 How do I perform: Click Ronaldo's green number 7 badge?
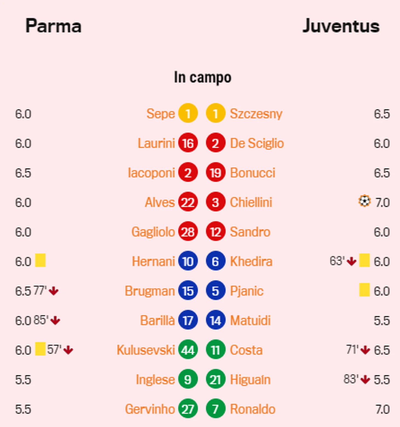(x=216, y=408)
